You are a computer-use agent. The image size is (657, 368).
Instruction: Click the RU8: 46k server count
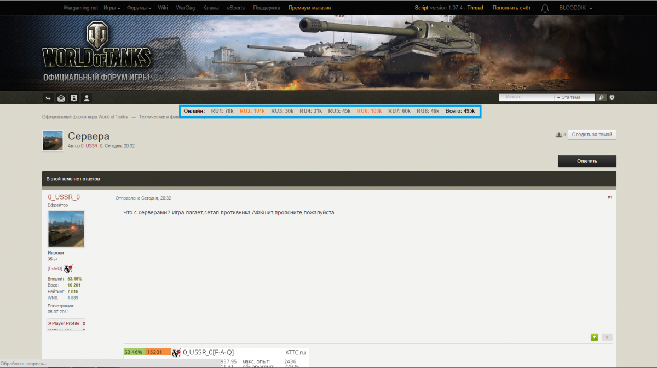click(x=428, y=111)
